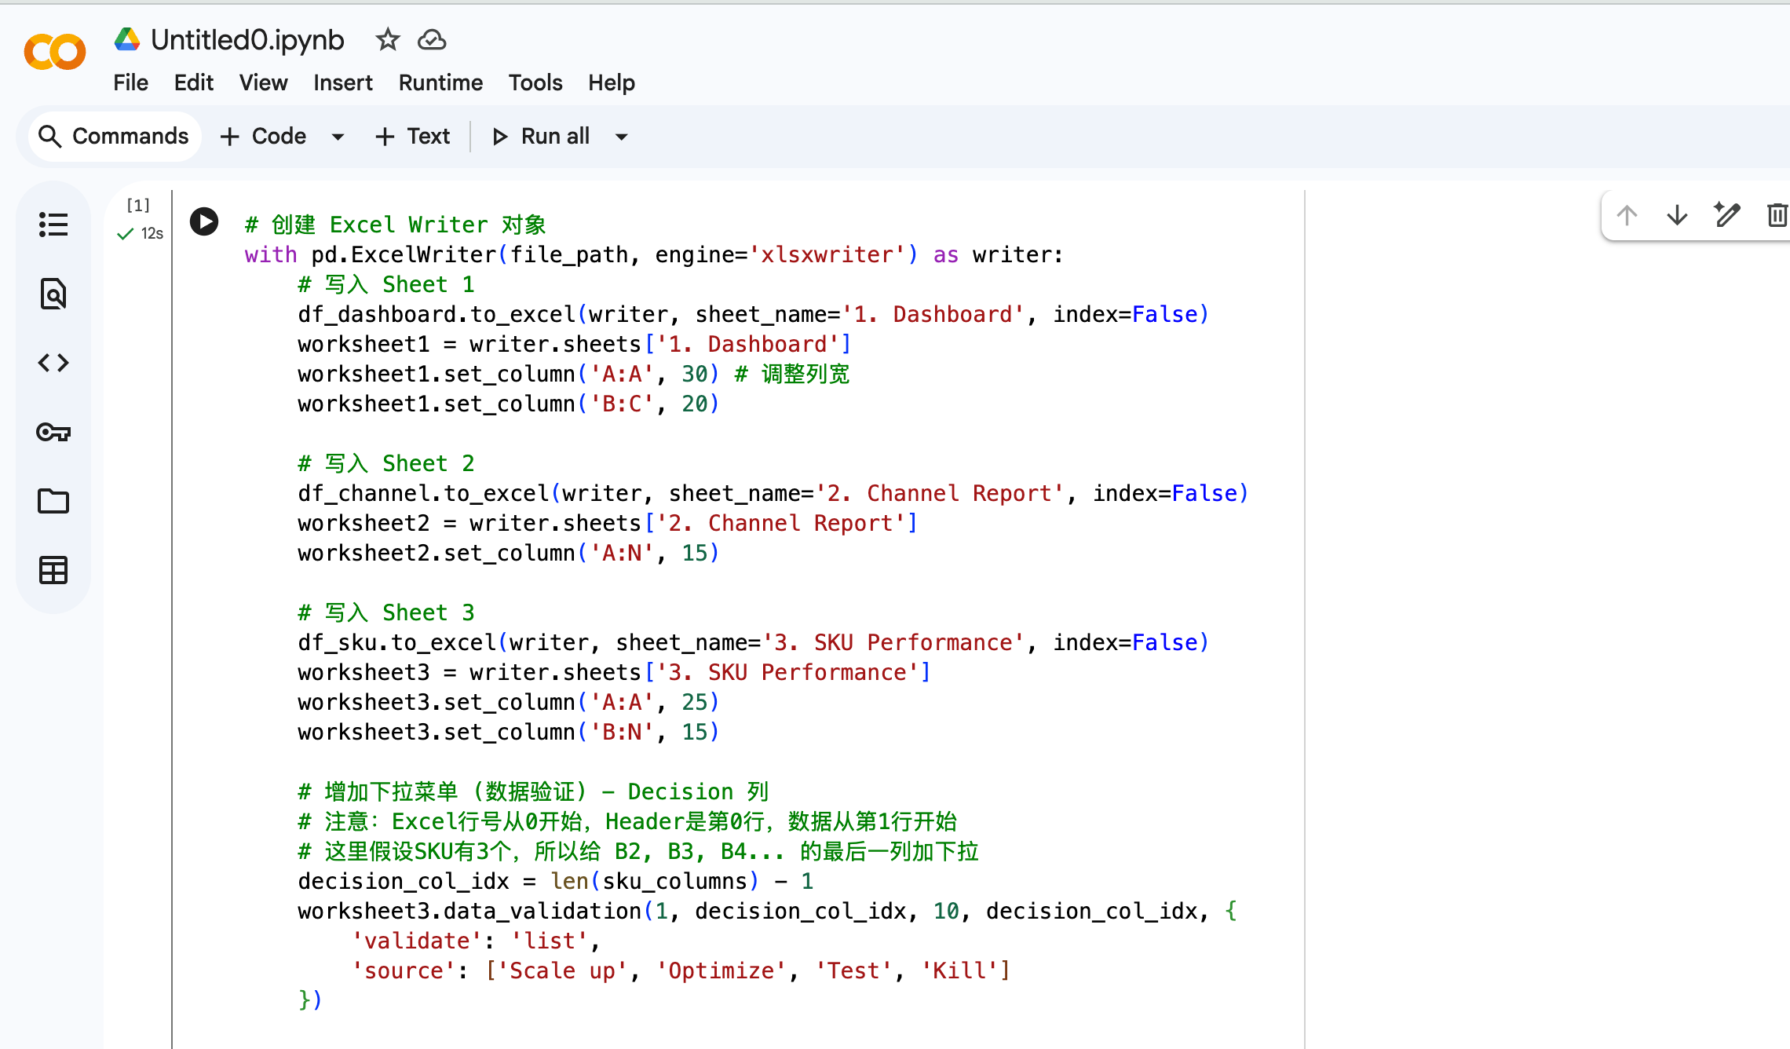1790x1049 pixels.
Task: Expand the Run all dropdown arrow
Action: [622, 137]
